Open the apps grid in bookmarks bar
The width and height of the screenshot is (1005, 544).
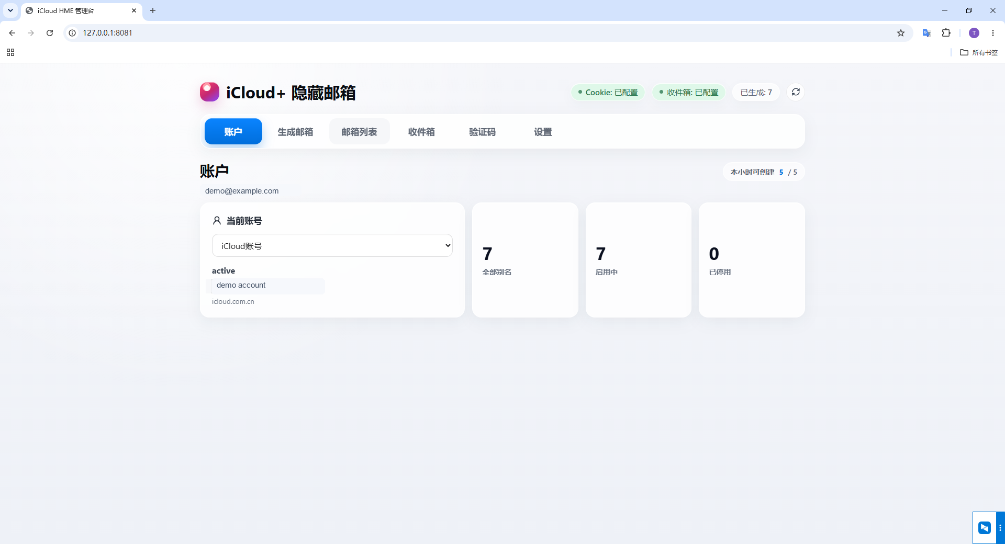coord(10,52)
